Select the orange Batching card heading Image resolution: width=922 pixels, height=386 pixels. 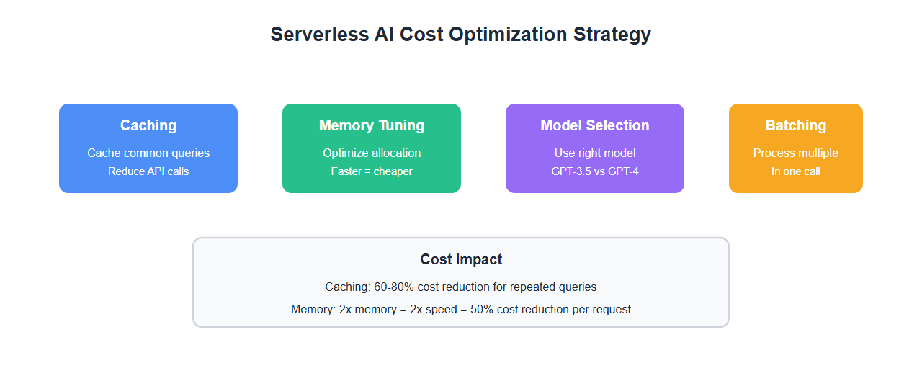click(x=796, y=125)
